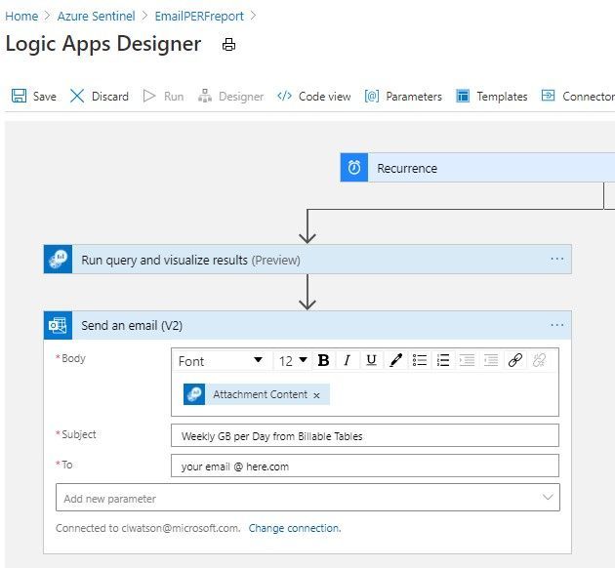This screenshot has width=615, height=568.
Task: Click the Run play icon
Action: point(149,96)
